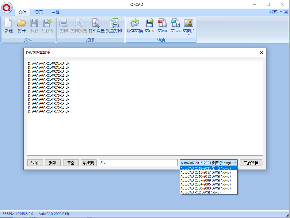Select file 44A-C1-FR75-1P.dxf in list
290x218 pixels.
[49, 95]
